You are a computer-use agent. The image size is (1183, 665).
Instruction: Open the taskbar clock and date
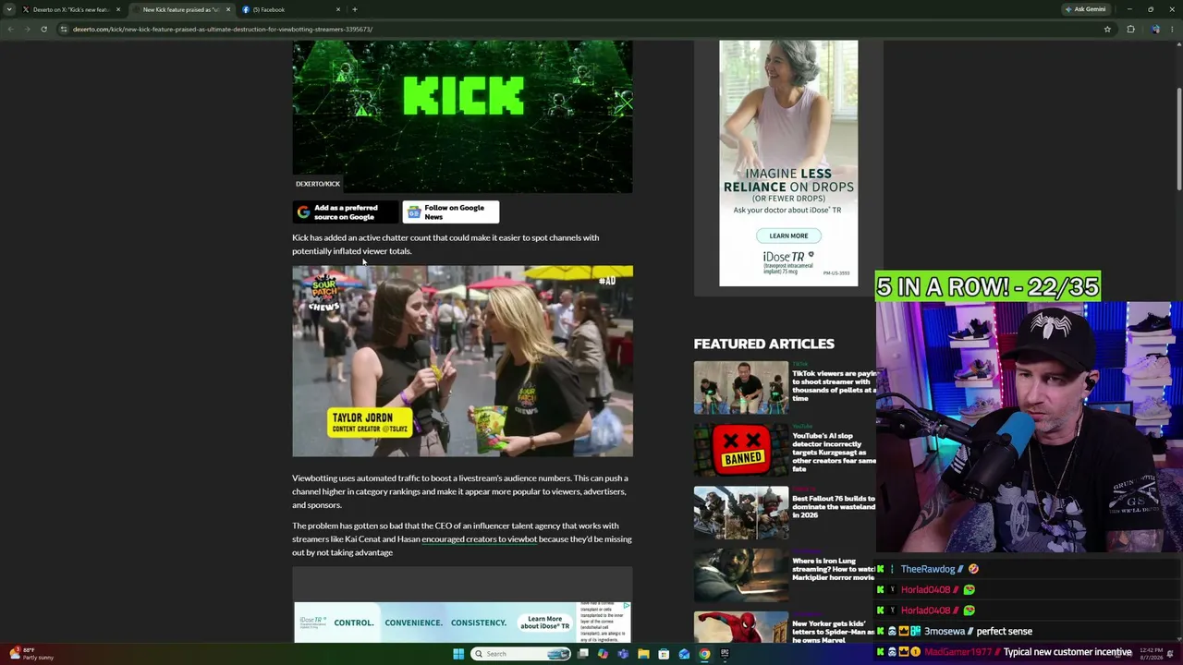[1151, 654]
